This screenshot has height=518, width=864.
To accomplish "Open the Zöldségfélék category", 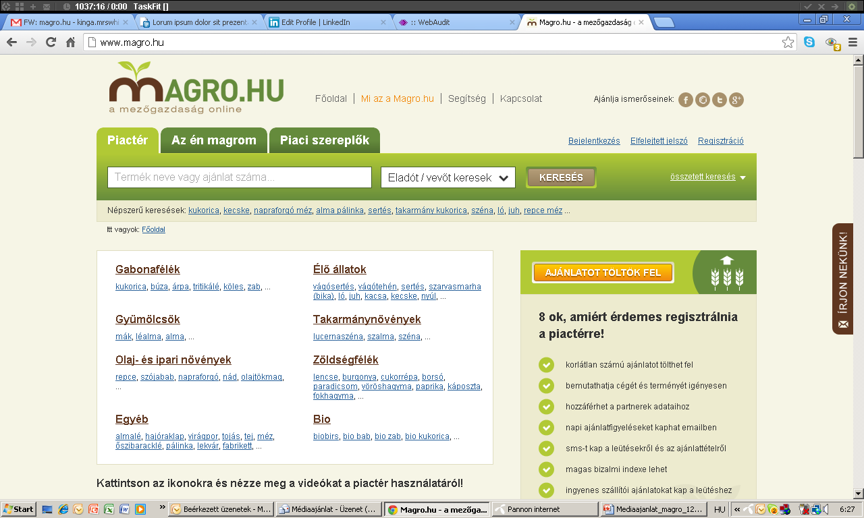I will (346, 359).
